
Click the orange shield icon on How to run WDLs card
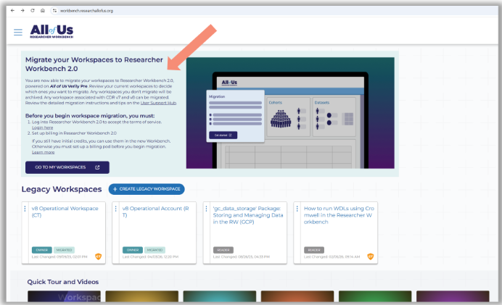coord(371,256)
